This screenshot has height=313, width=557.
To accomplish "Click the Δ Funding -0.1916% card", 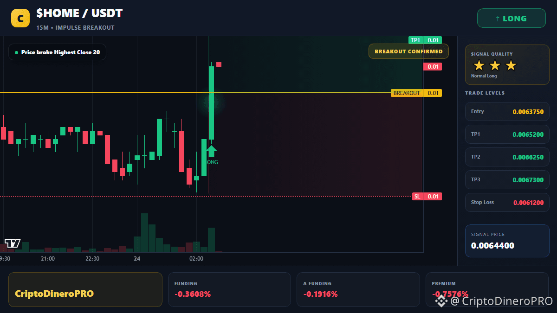I will 358,289.
